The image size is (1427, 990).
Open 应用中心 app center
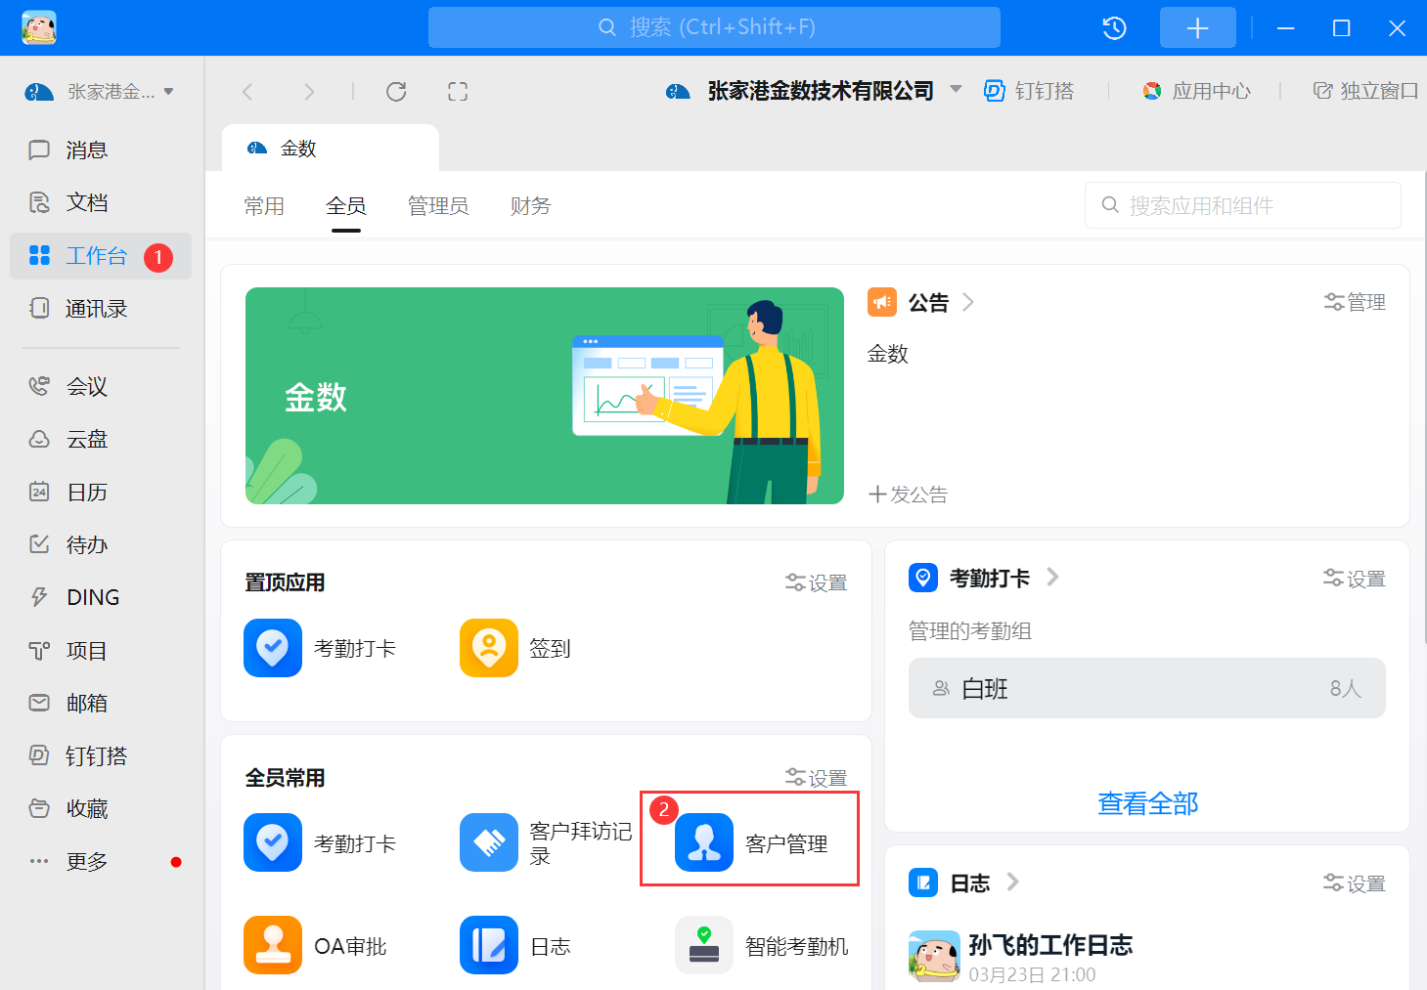coord(1196,91)
